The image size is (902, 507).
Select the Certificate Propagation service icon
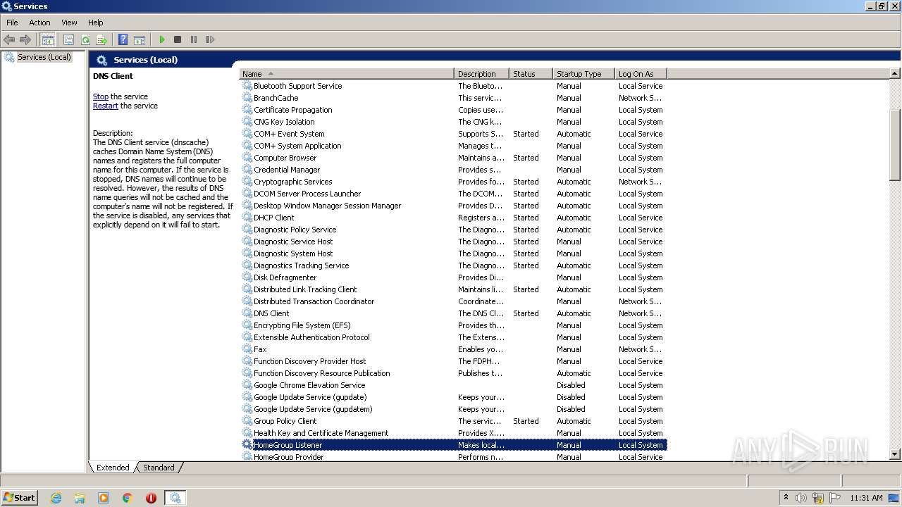click(247, 110)
